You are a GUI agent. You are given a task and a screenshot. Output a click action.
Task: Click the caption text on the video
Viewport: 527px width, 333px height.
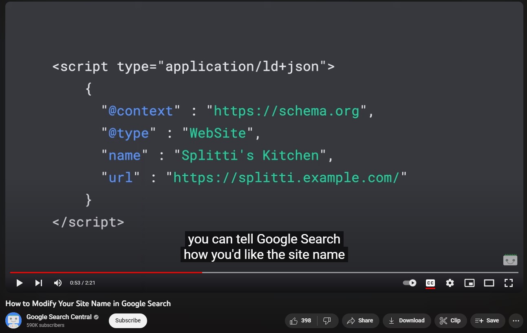pos(264,247)
